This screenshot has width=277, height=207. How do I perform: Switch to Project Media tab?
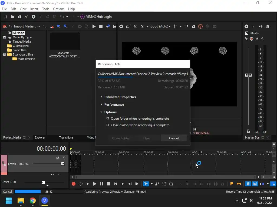[12, 137]
